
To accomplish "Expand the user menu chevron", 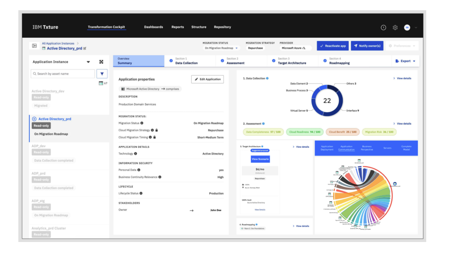I will click(x=416, y=28).
